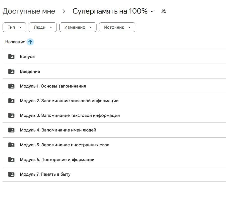Click the shared folder icon beside Введение
Screen dimensions: 226x199
(11, 71)
